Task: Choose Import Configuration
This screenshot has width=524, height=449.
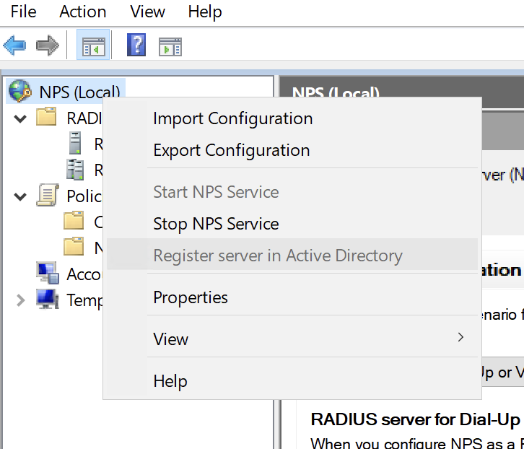Action: (x=292, y=118)
